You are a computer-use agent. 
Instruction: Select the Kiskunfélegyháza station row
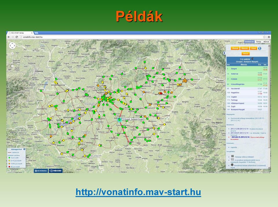click(x=247, y=84)
